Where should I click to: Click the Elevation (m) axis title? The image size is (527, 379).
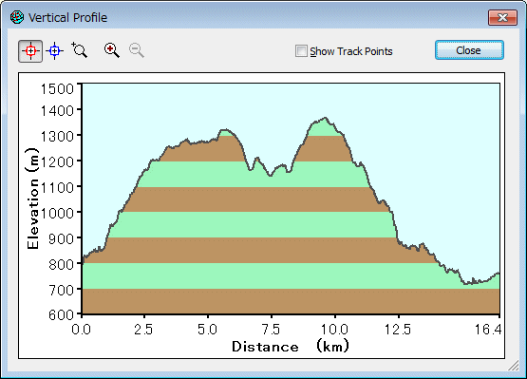32,199
